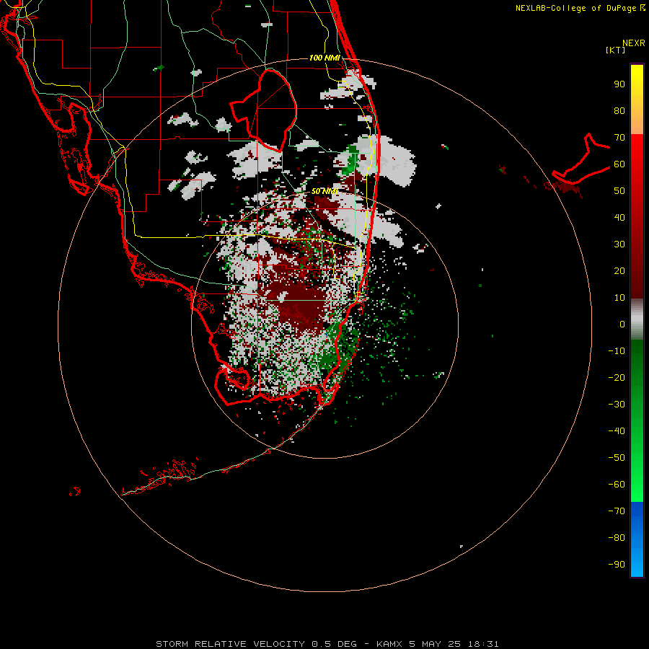
Task: Click the 90 knot value on the color scale
Action: [619, 84]
